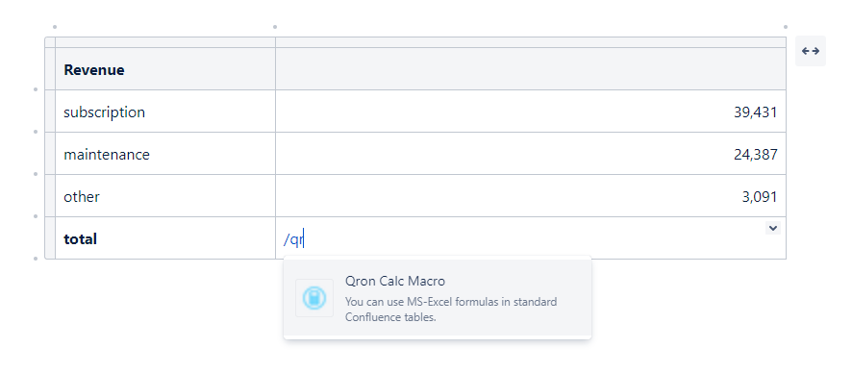The image size is (852, 373).
Task: Click the cell containing 39,431
Action: tap(530, 112)
